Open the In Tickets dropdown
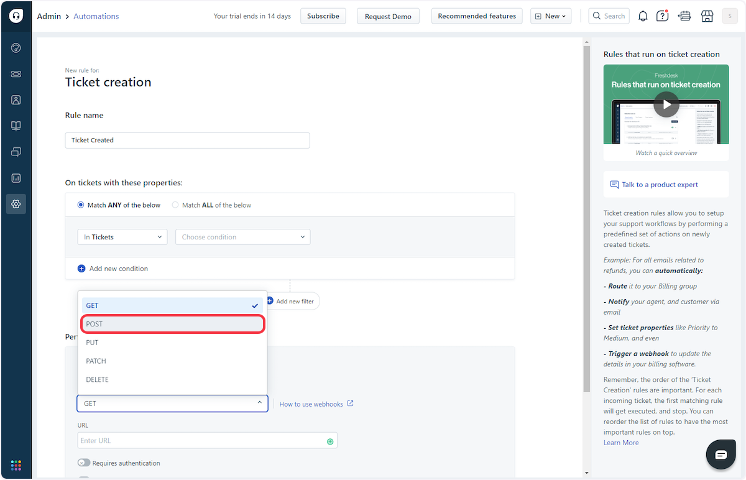746x480 pixels. (122, 237)
